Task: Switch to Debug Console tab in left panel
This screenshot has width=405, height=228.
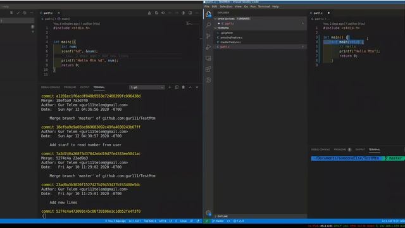Action: (x=51, y=87)
